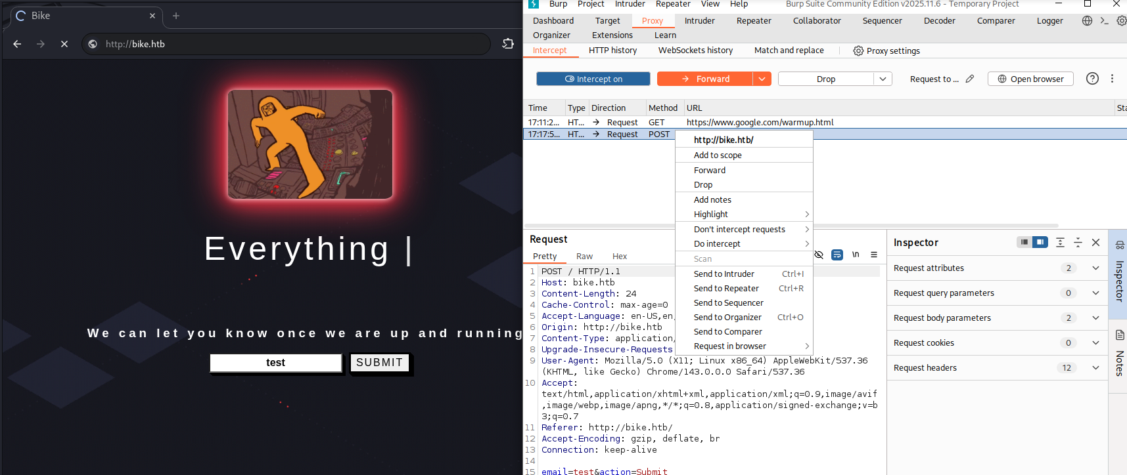Open the Forward button dropdown arrow
Screen dimensions: 1127x475
762,79
